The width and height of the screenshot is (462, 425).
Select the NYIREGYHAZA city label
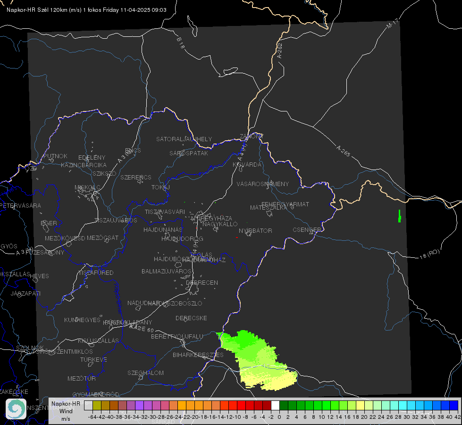pos(211,218)
